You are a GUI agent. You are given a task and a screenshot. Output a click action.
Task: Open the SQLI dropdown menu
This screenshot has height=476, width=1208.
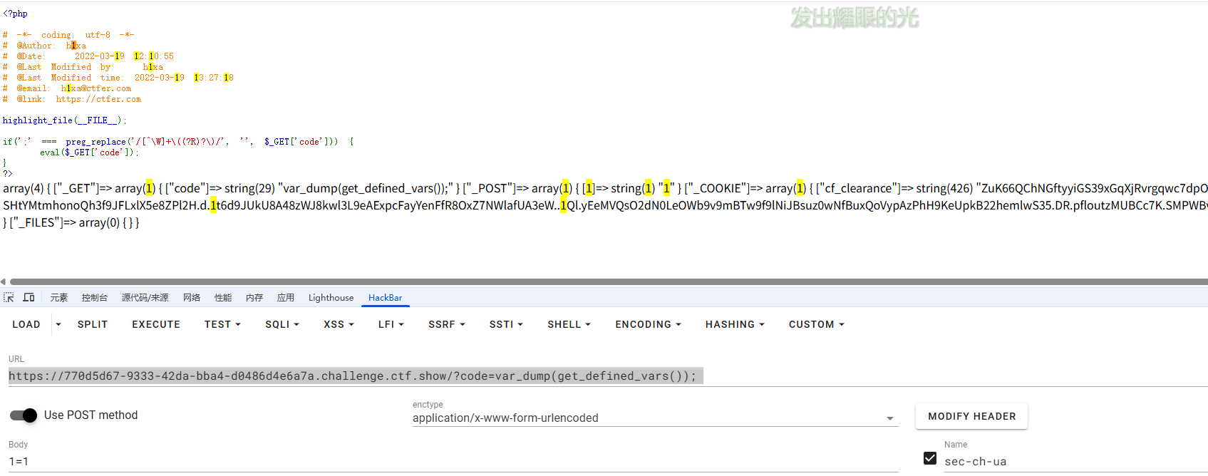282,324
